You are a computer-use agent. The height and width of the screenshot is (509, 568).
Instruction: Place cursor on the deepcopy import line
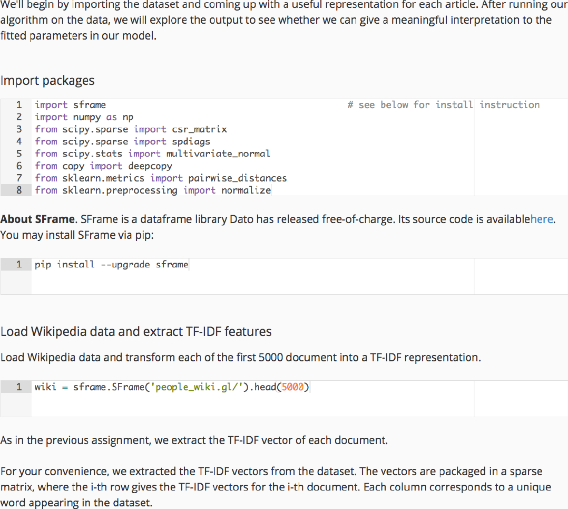pyautogui.click(x=103, y=166)
